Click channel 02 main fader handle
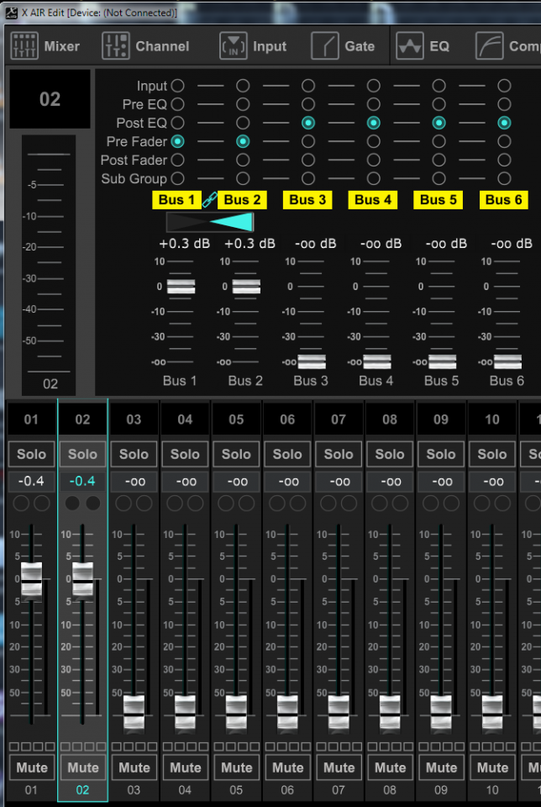 (x=83, y=582)
